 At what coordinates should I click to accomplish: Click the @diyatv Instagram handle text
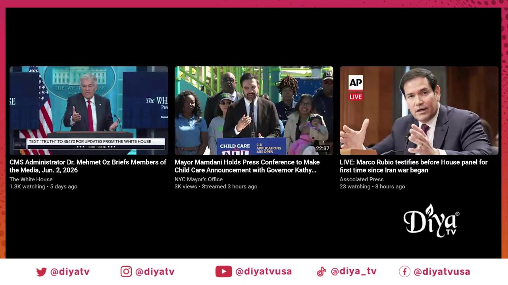[155, 272]
